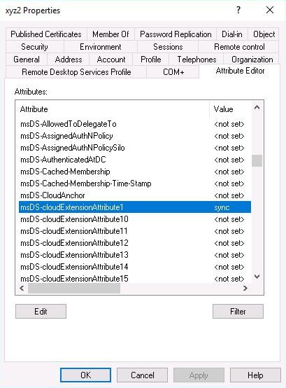Switch to the Security tab
The height and width of the screenshot is (388, 286).
click(34, 47)
